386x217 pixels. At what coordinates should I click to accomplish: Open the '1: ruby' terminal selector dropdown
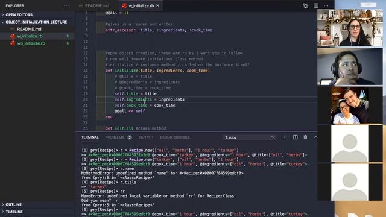click(x=250, y=137)
